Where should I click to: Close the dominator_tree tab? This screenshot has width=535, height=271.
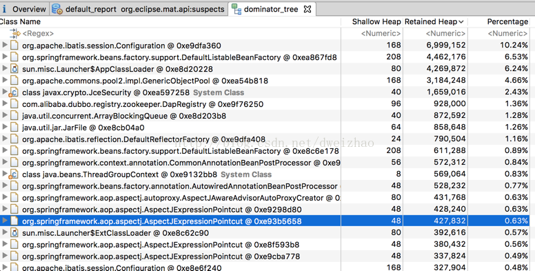(x=307, y=9)
